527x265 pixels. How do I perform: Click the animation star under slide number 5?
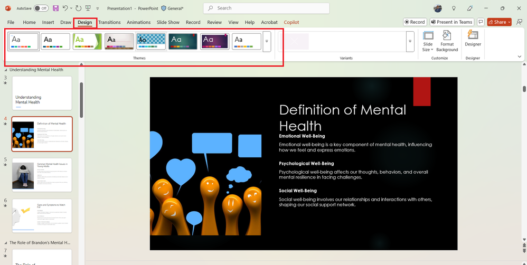tap(5, 165)
